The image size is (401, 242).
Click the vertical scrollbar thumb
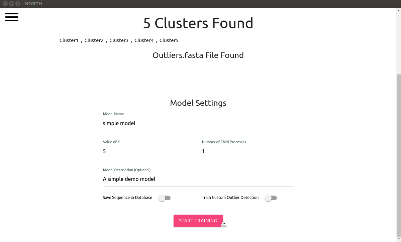[399, 155]
